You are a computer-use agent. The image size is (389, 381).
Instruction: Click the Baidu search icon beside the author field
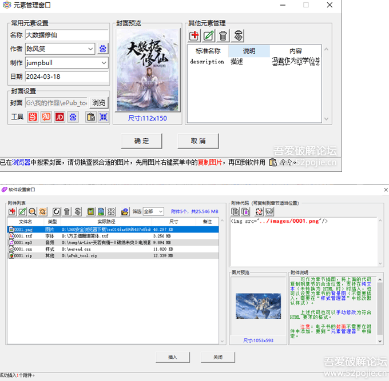(x=103, y=49)
